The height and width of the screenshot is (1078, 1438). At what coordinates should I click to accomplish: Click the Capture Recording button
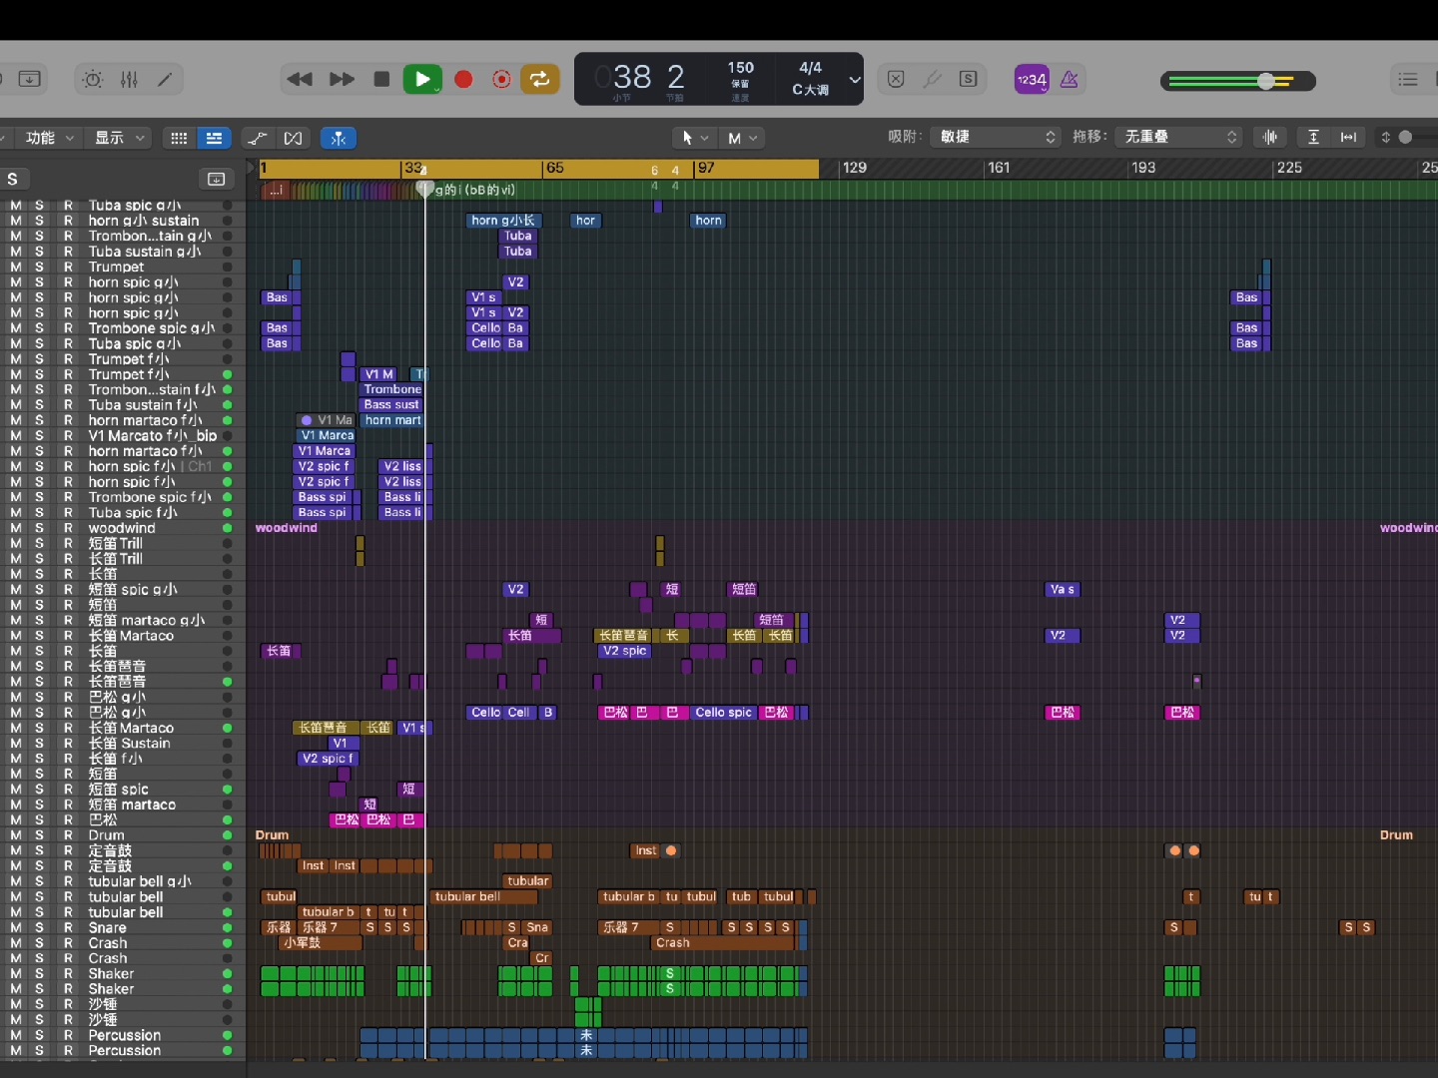[502, 79]
